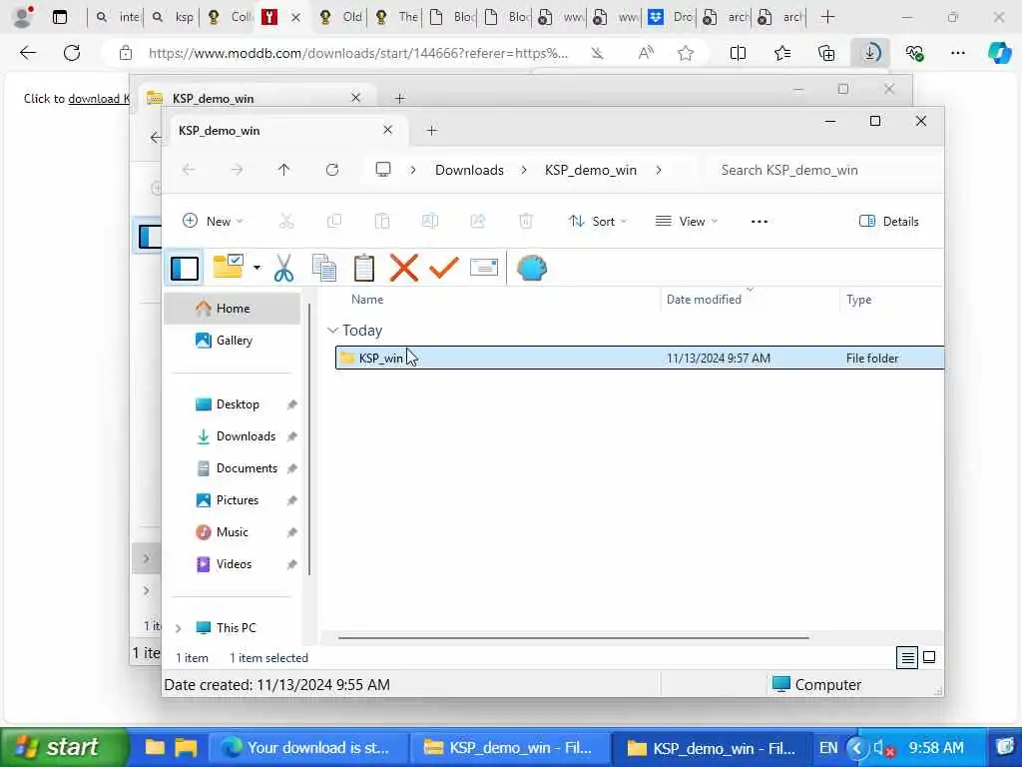Image resolution: width=1022 pixels, height=767 pixels.
Task: Click the grayed Copy icon in command bar
Action: (x=334, y=221)
